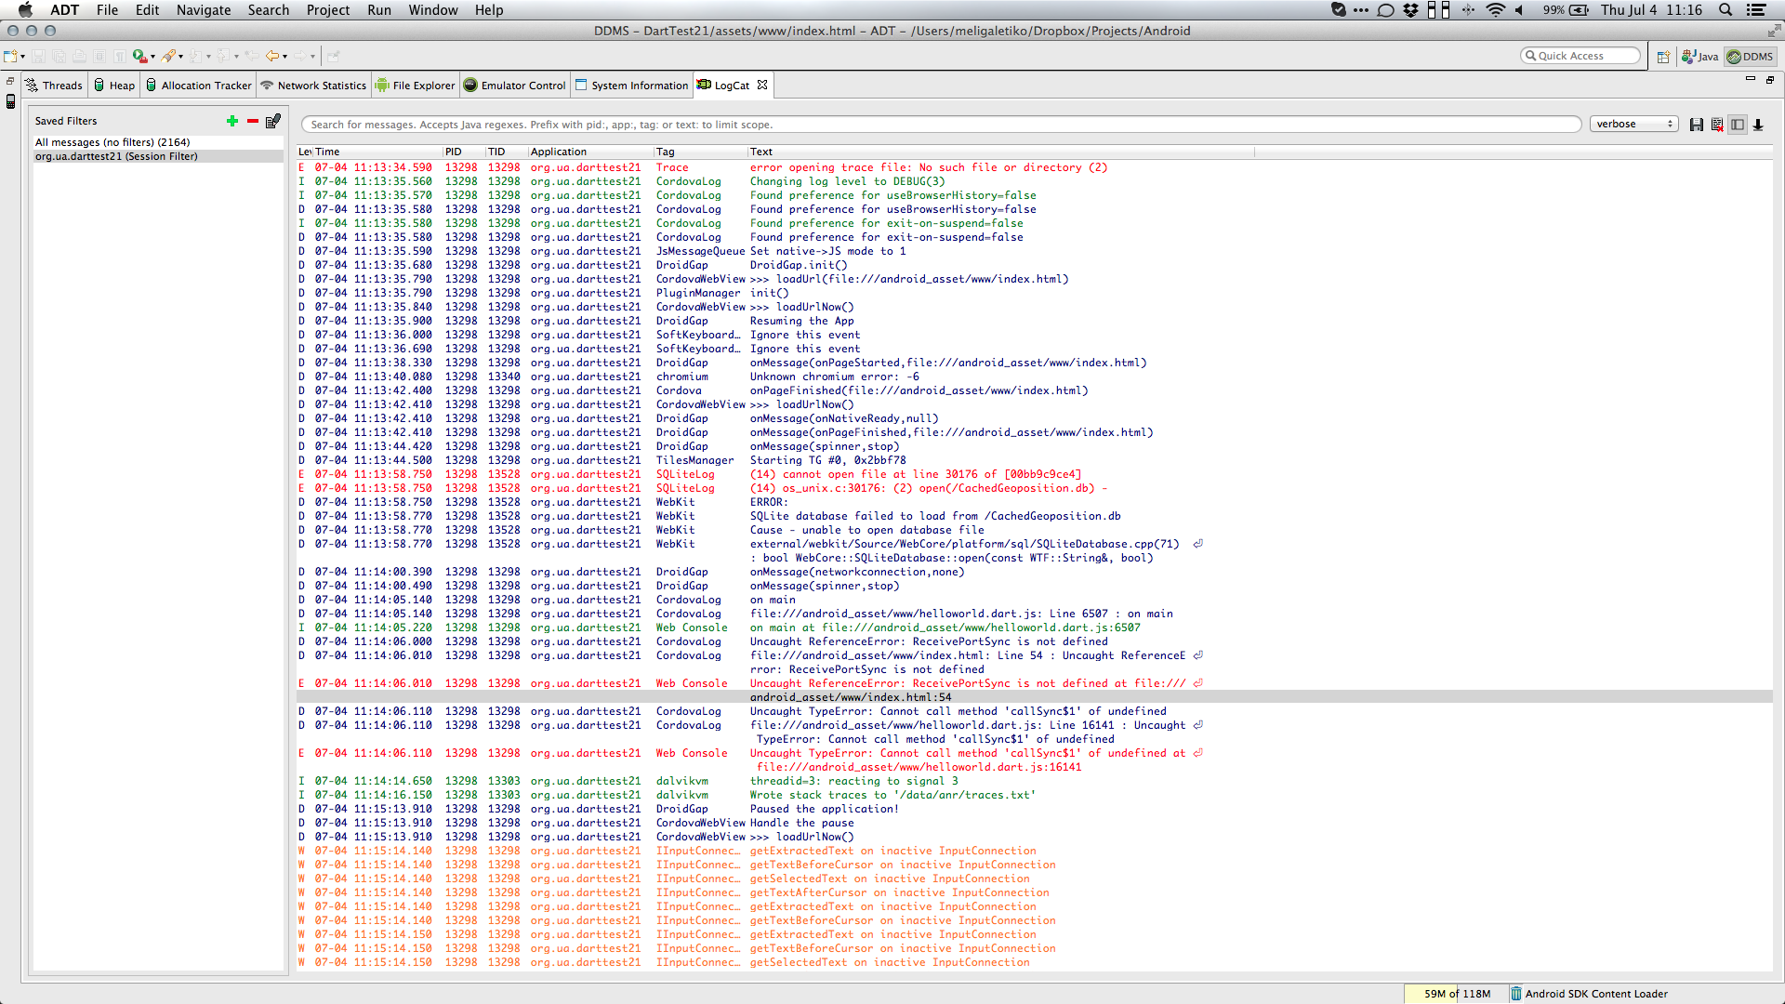Click the yellow Back navigation arrow
Viewport: 1785px width, 1004px height.
tap(271, 57)
